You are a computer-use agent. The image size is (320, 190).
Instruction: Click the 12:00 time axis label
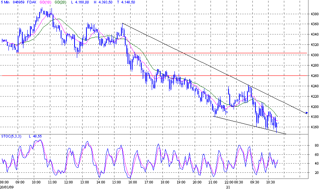pyautogui.click(x=68, y=182)
